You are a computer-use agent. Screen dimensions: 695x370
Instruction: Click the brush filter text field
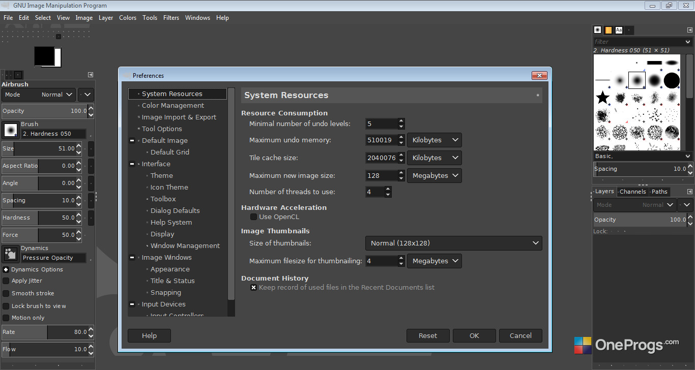pyautogui.click(x=639, y=42)
